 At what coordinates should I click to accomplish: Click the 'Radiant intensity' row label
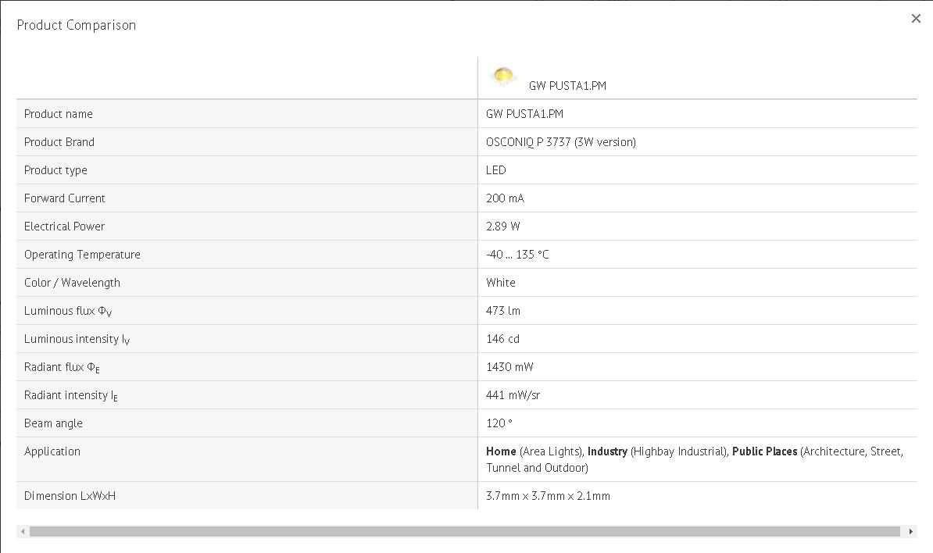[x=71, y=395]
